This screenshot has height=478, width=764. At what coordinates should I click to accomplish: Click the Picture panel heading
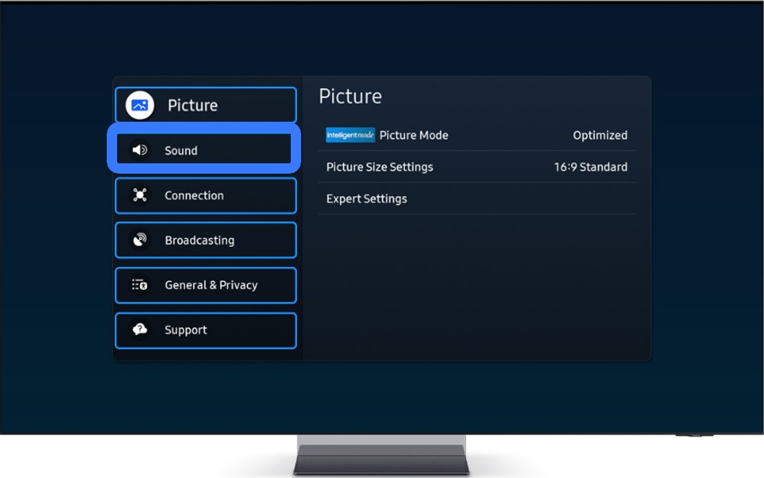(350, 96)
